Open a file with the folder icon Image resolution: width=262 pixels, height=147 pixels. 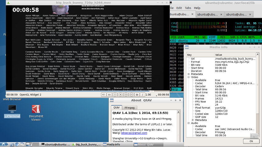[137, 95]
